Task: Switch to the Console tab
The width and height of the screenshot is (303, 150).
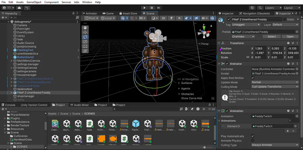Action: [8, 105]
